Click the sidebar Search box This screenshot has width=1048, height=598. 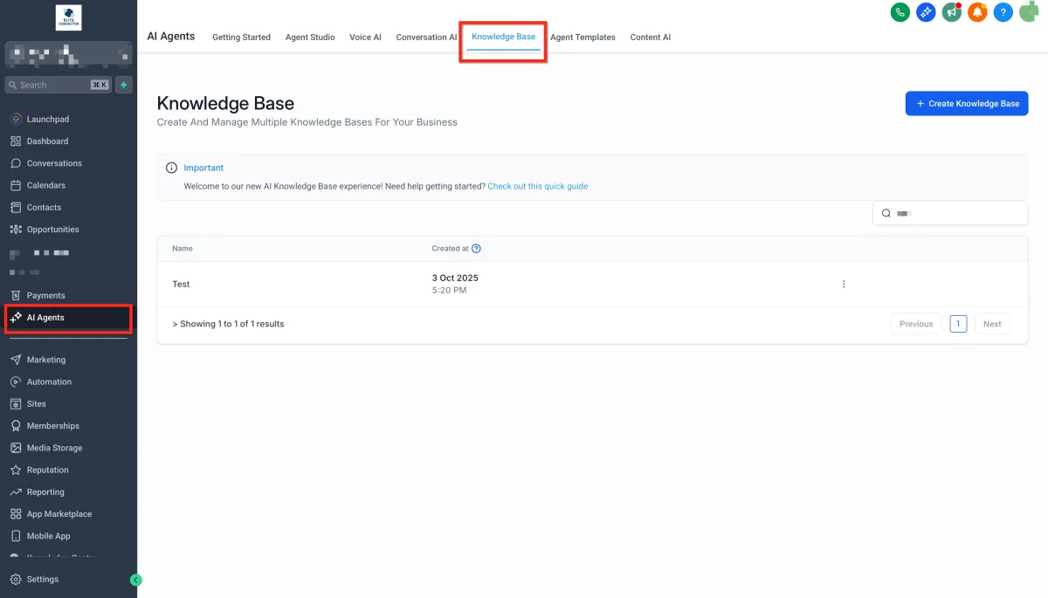click(x=58, y=85)
